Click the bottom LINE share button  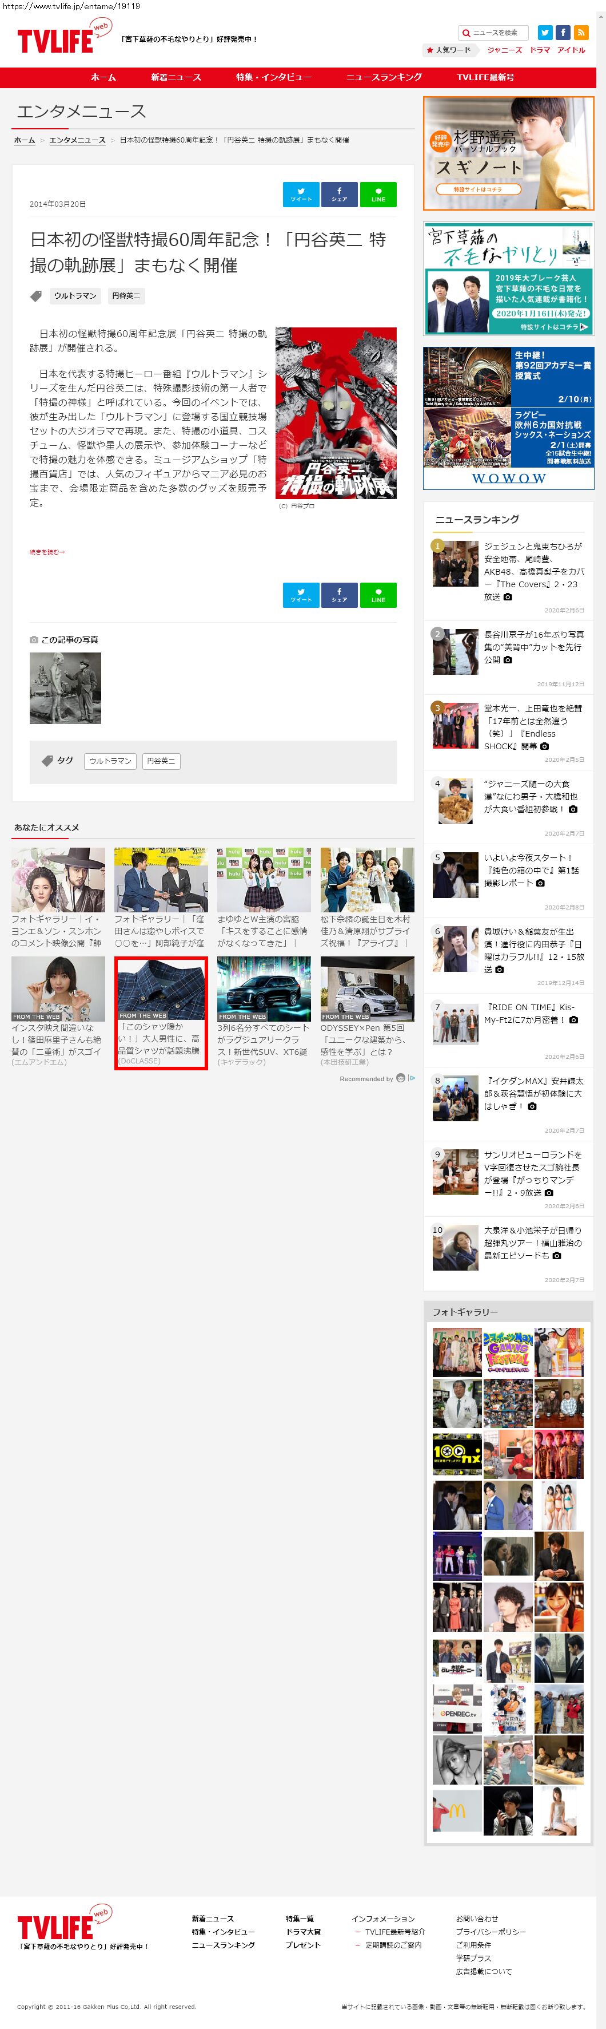pos(378,595)
